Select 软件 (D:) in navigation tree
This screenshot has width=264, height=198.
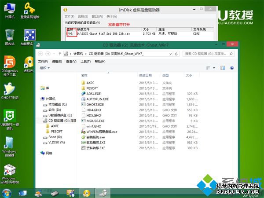point(52,110)
